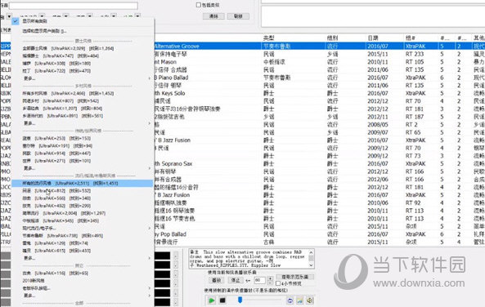Toggle the checkbox at top beside filter field

click(199, 5)
